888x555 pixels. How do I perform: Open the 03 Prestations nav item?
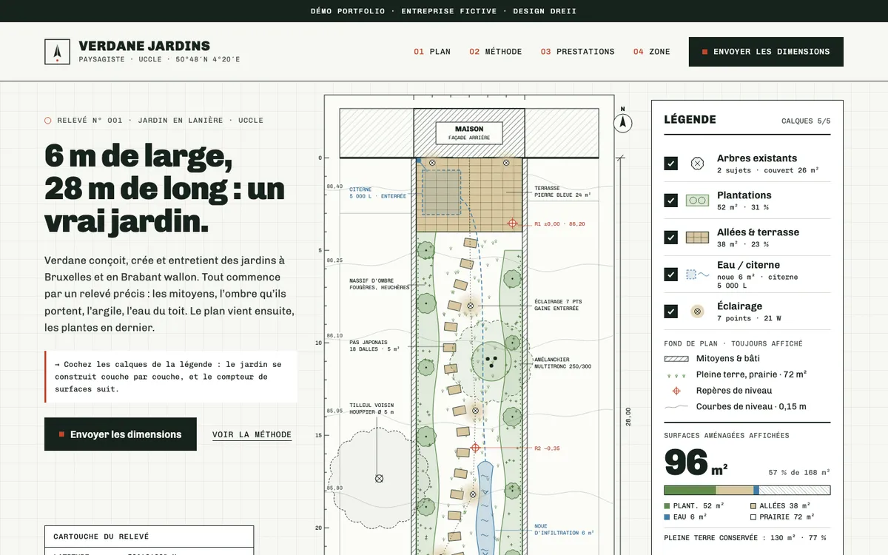coord(577,52)
